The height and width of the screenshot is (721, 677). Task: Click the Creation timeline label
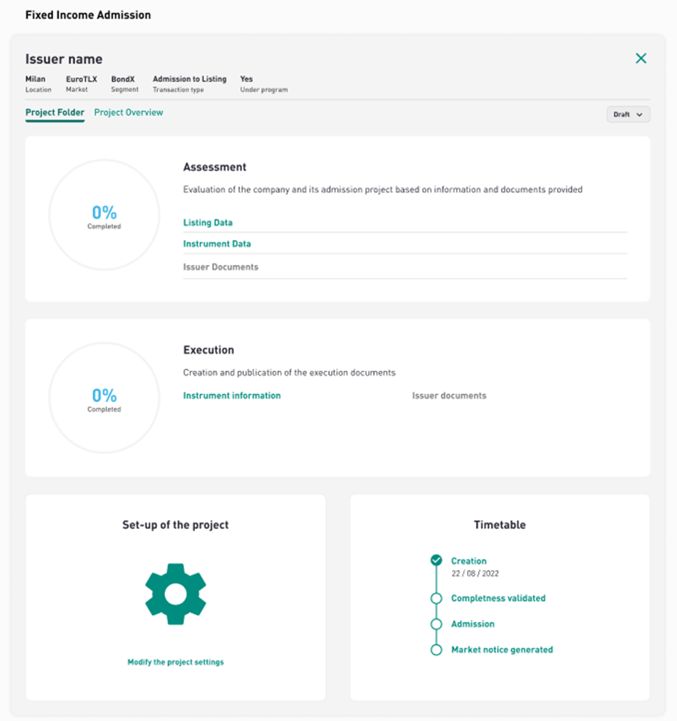(x=468, y=561)
